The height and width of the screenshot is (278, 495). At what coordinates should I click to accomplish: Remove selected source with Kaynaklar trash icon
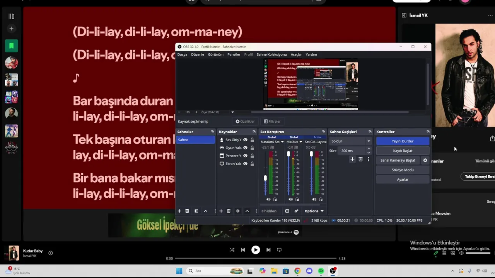click(229, 211)
